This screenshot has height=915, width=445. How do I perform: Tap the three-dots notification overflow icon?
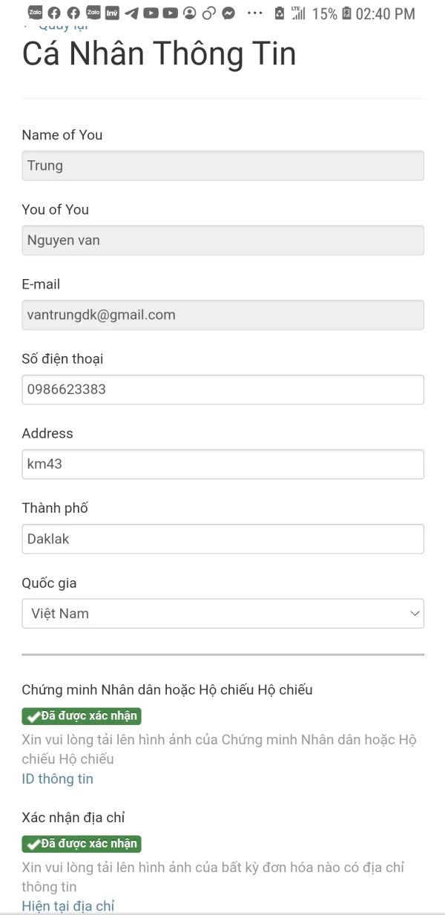(x=254, y=13)
